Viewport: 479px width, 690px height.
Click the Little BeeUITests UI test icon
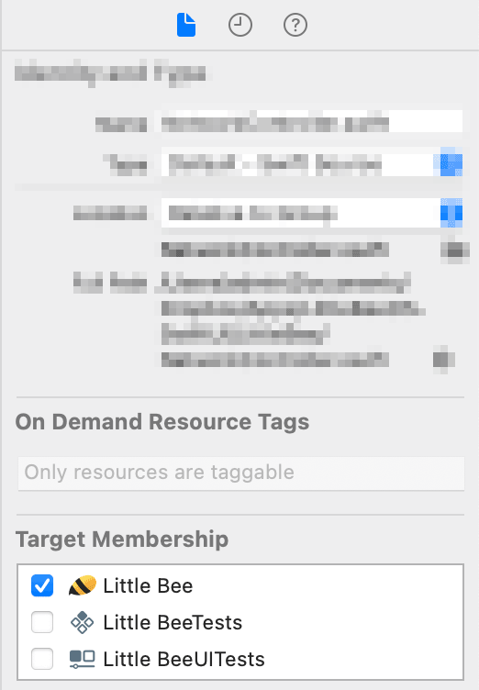[83, 659]
